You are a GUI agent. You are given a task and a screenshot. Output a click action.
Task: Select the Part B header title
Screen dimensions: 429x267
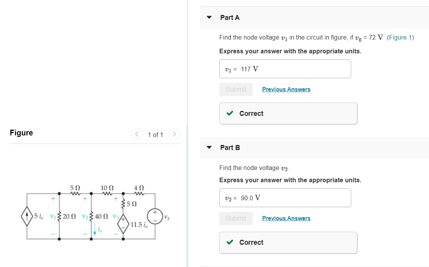point(230,148)
